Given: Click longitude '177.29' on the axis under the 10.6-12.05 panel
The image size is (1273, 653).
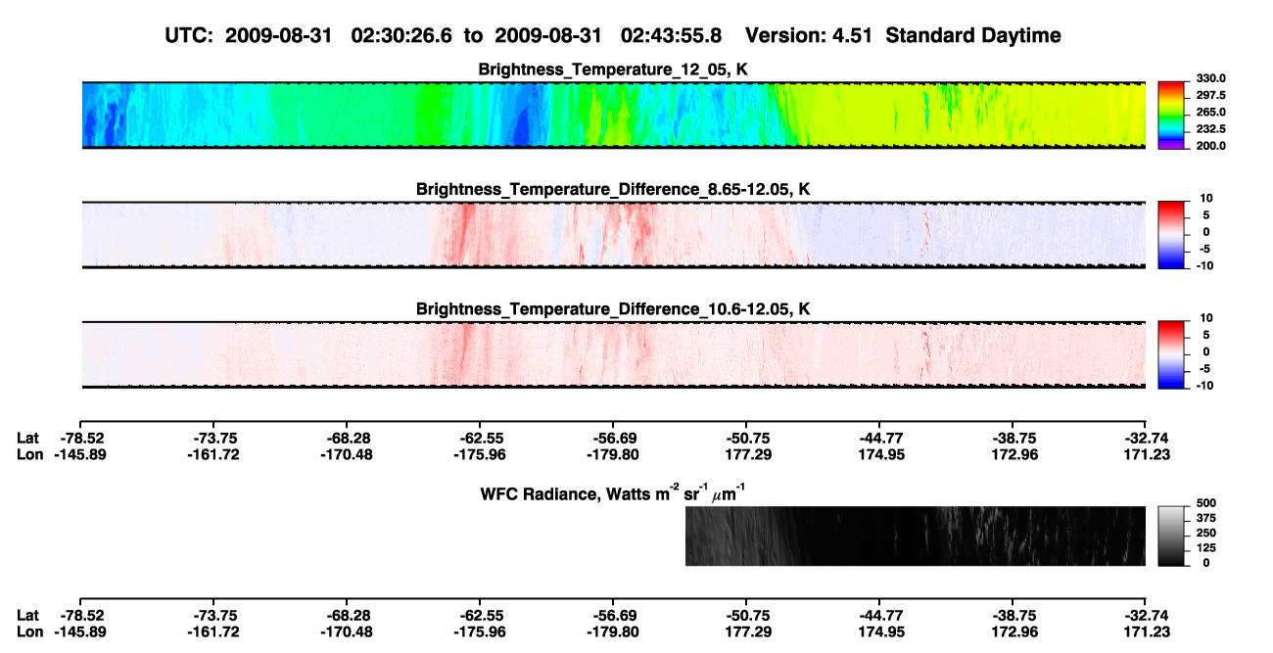Looking at the screenshot, I should pyautogui.click(x=746, y=453).
